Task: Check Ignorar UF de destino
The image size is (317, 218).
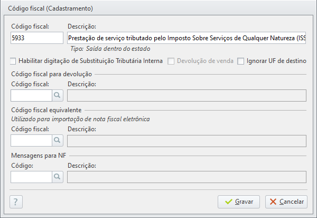Action: pos(240,61)
